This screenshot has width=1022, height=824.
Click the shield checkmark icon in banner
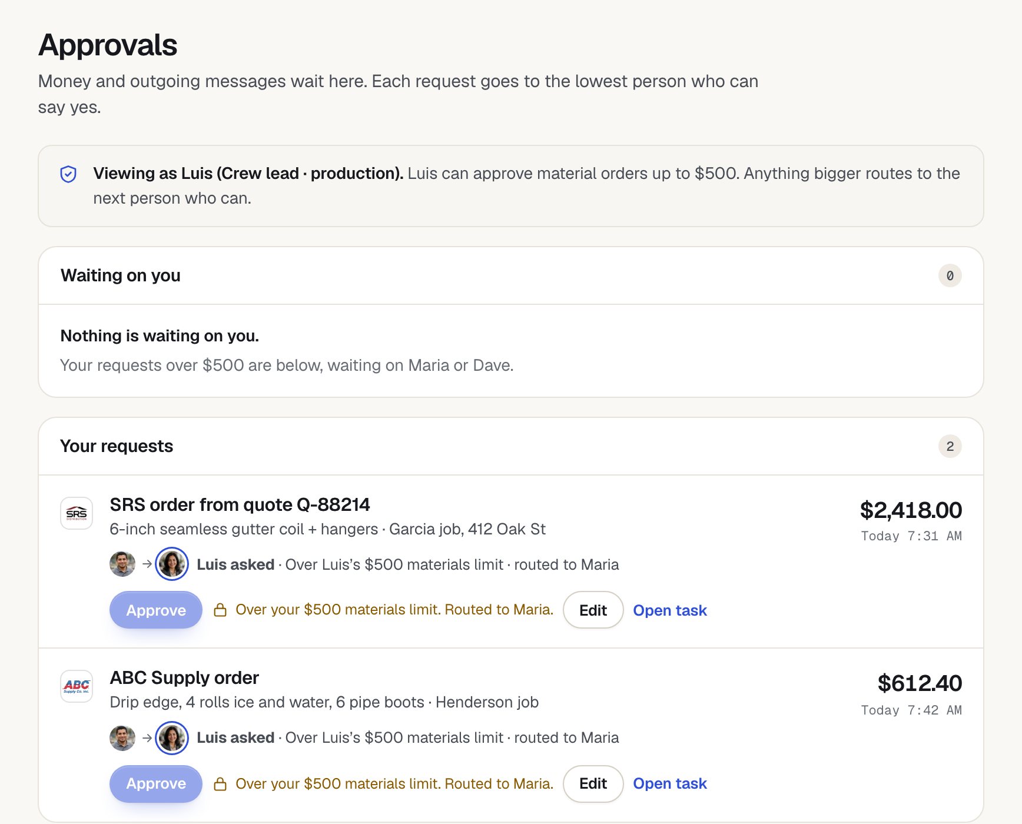tap(68, 174)
